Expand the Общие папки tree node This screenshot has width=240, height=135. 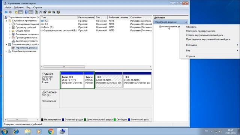pos(10,31)
